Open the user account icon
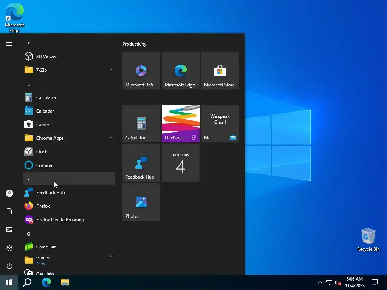The width and height of the screenshot is (387, 290). click(9, 193)
